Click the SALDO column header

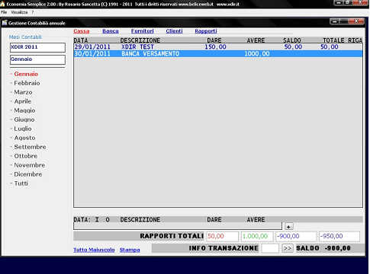[x=292, y=40]
